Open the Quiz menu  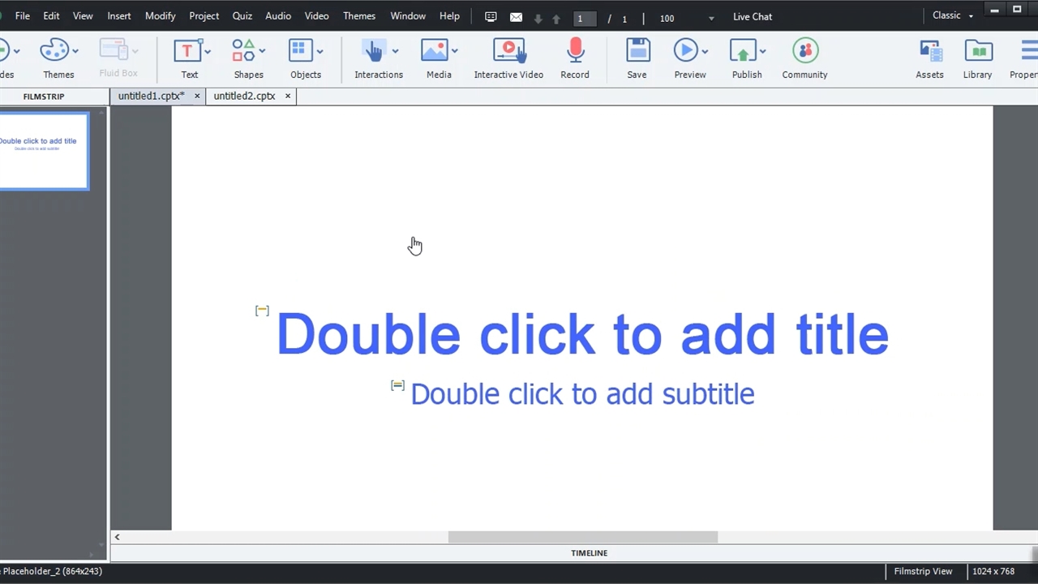[242, 16]
